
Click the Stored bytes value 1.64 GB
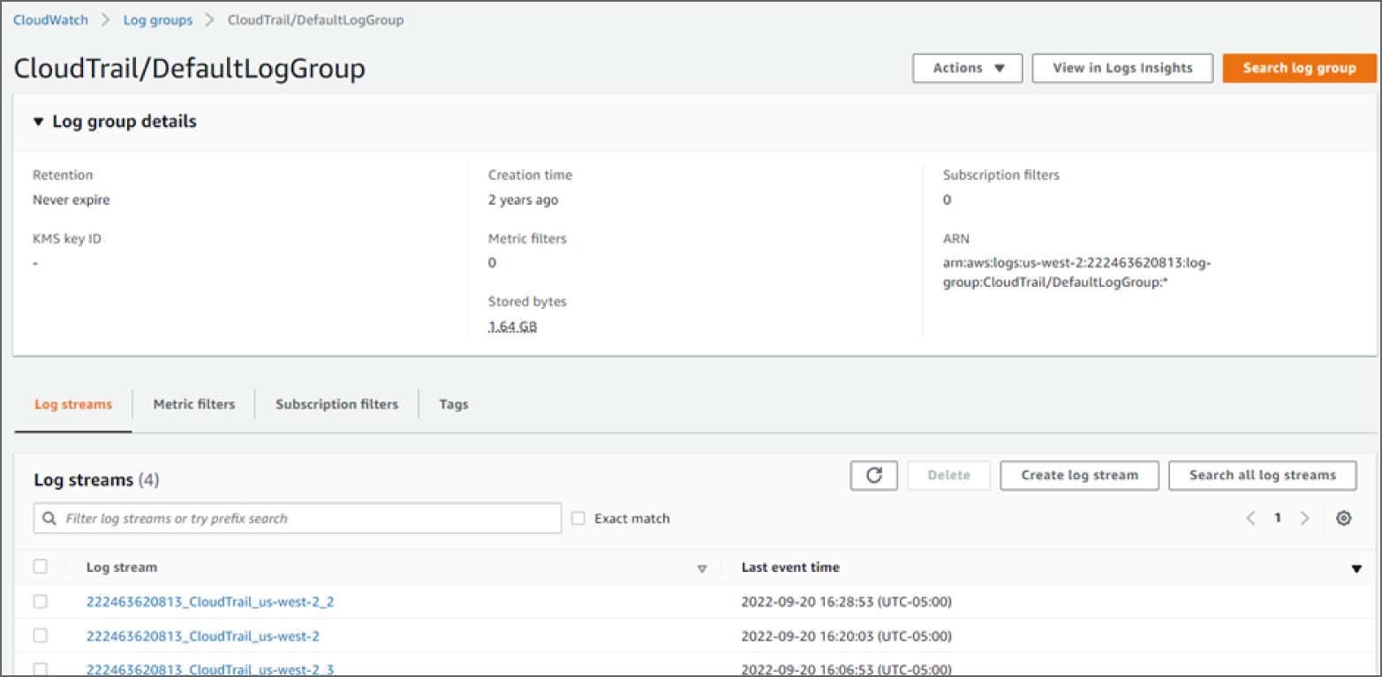point(513,327)
